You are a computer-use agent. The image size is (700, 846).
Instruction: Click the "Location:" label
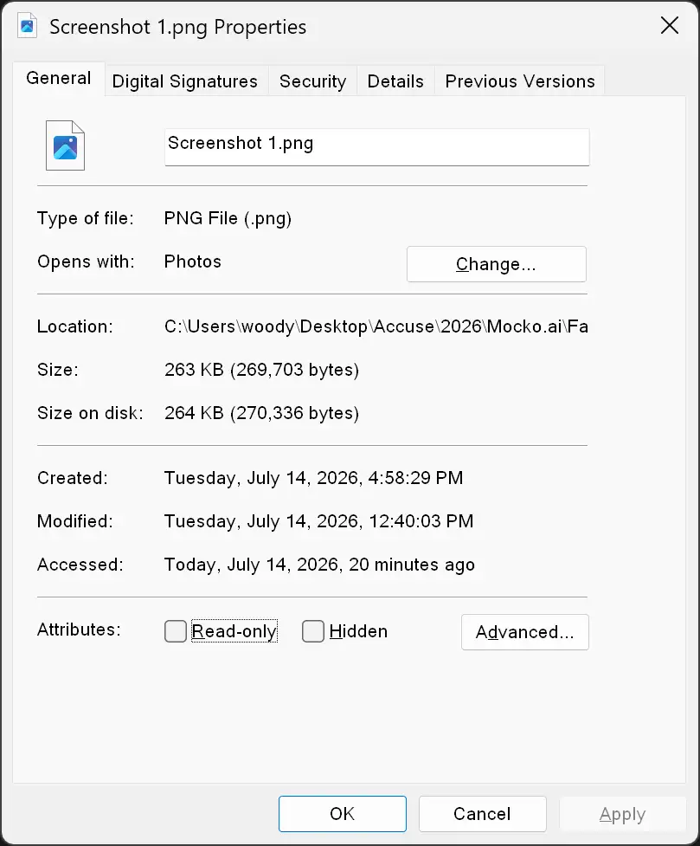75,327
